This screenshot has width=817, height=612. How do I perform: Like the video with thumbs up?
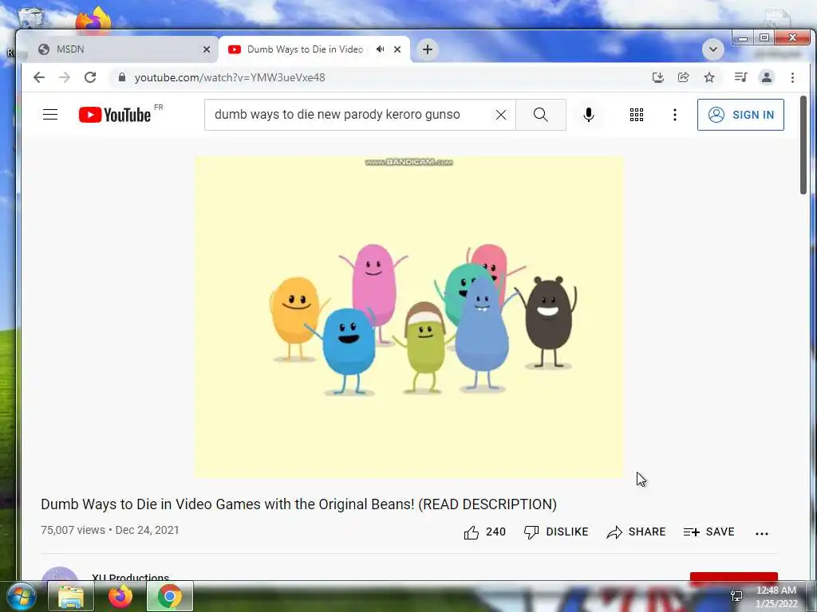click(x=484, y=532)
